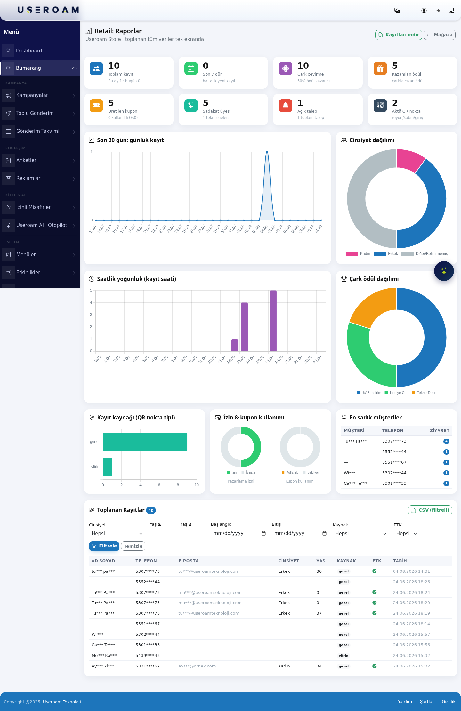Expand the Anketler submenu arrow
461x711 pixels.
pyautogui.click(x=74, y=161)
